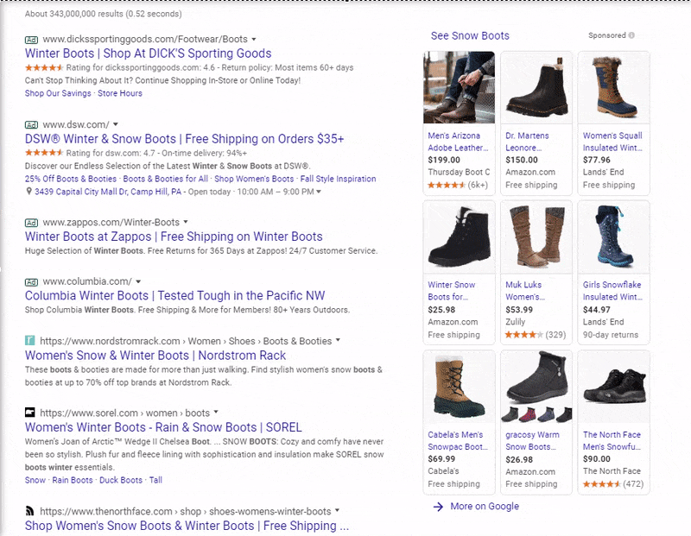
Task: Click Store Hours sitelink
Action: pos(120,93)
